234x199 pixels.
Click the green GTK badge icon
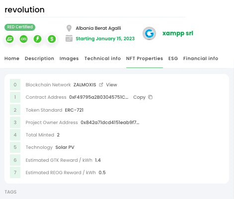tap(23, 39)
